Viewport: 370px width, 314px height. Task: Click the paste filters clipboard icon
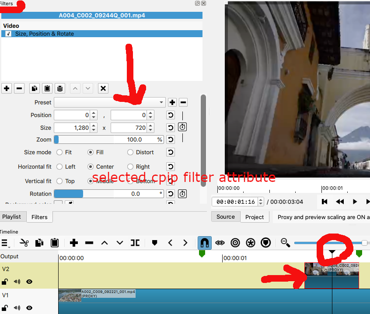coord(47,88)
